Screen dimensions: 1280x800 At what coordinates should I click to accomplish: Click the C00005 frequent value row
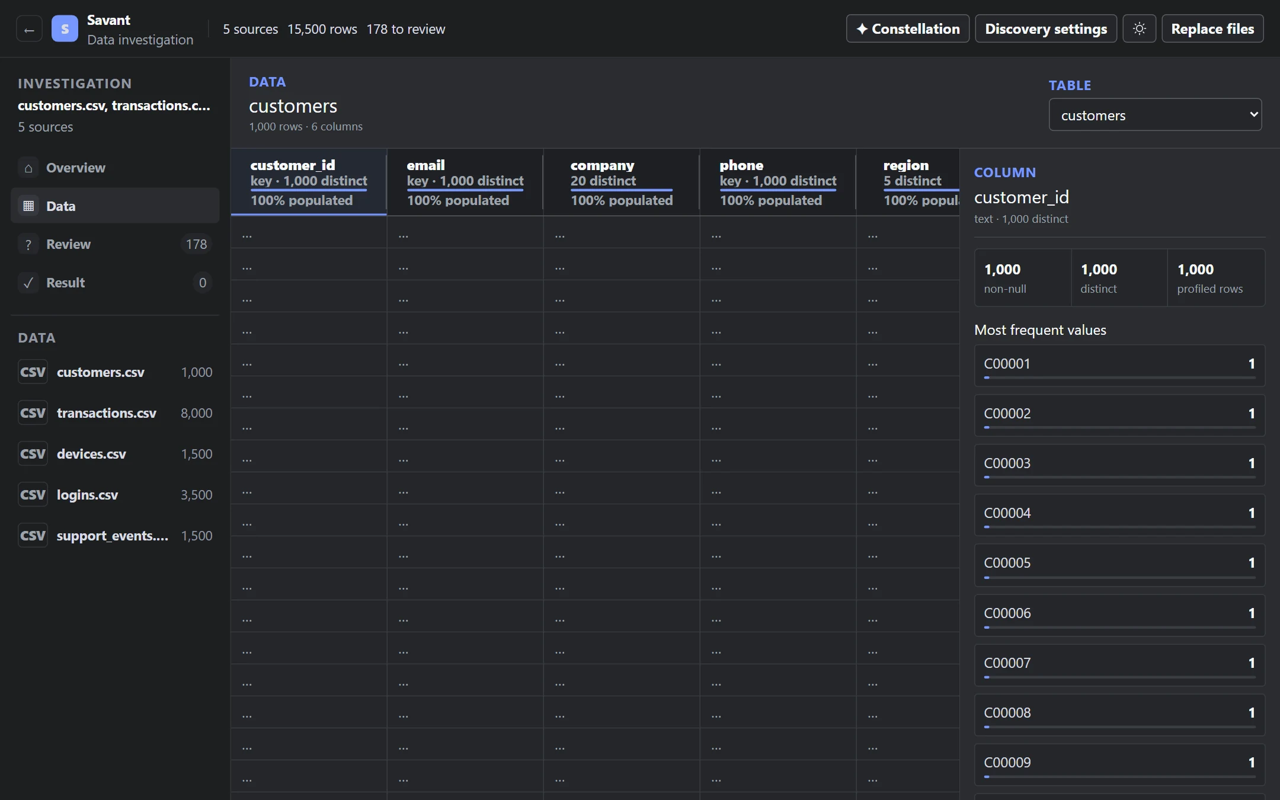[x=1119, y=565]
